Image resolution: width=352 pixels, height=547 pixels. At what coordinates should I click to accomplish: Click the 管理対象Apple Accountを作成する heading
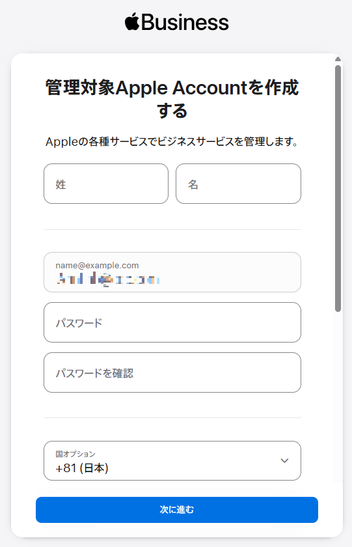tap(172, 99)
